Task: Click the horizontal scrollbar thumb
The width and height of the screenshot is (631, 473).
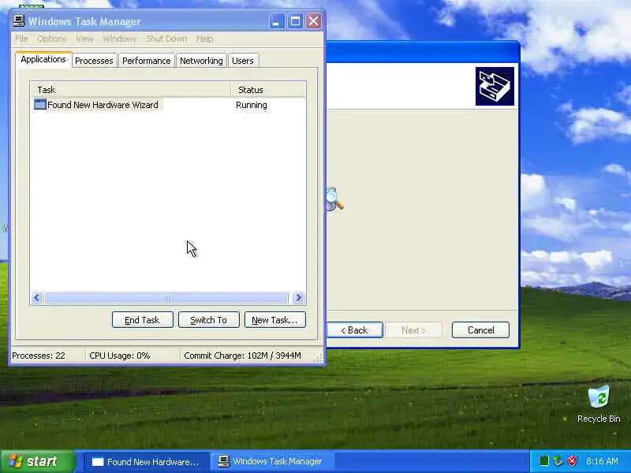Action: [166, 298]
